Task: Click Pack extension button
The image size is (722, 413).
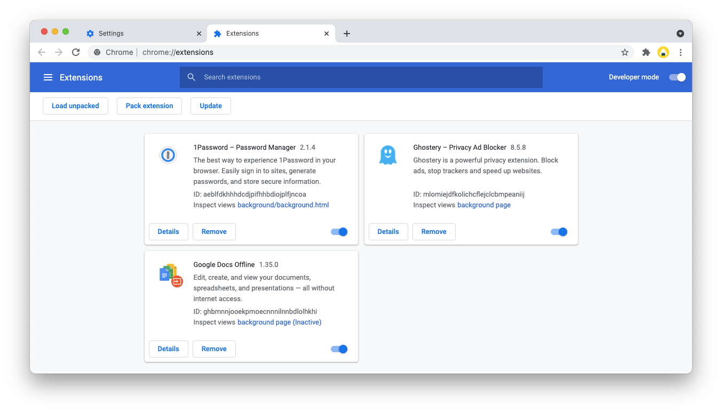Action: click(149, 106)
